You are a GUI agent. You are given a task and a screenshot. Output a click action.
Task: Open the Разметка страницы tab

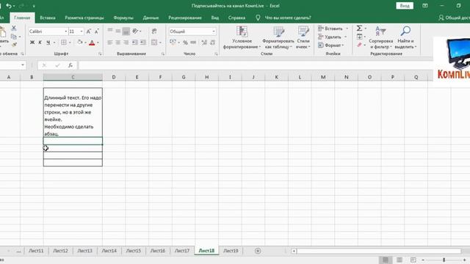(84, 18)
